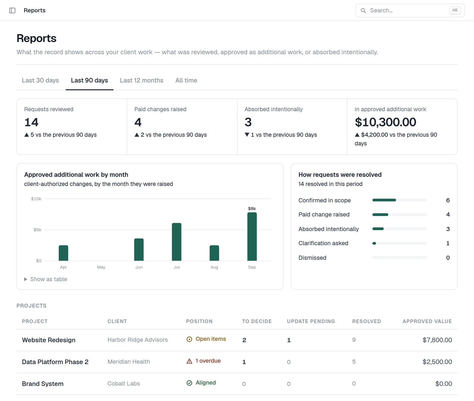Select the Last 90 days tab
This screenshot has width=474, height=401.
click(x=89, y=81)
